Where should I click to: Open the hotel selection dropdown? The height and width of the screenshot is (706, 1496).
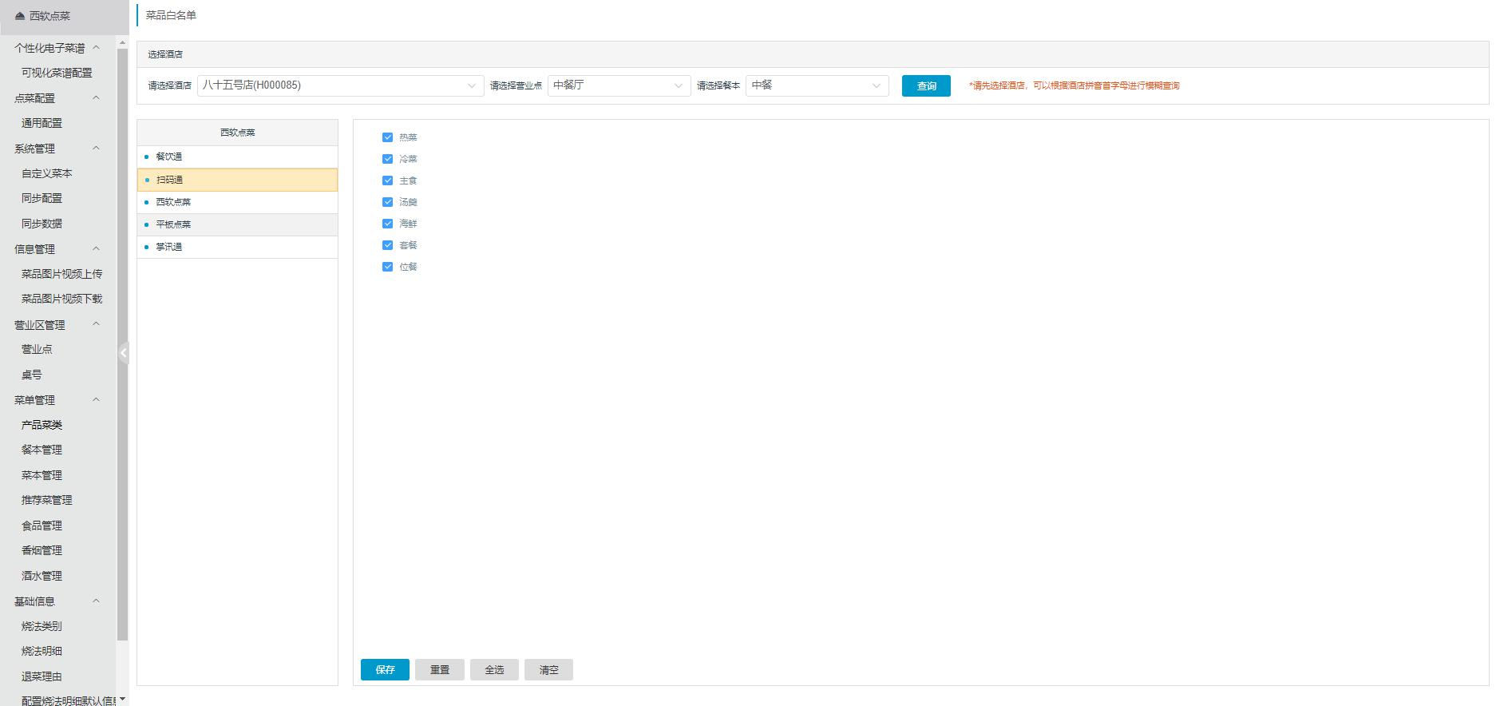point(340,85)
